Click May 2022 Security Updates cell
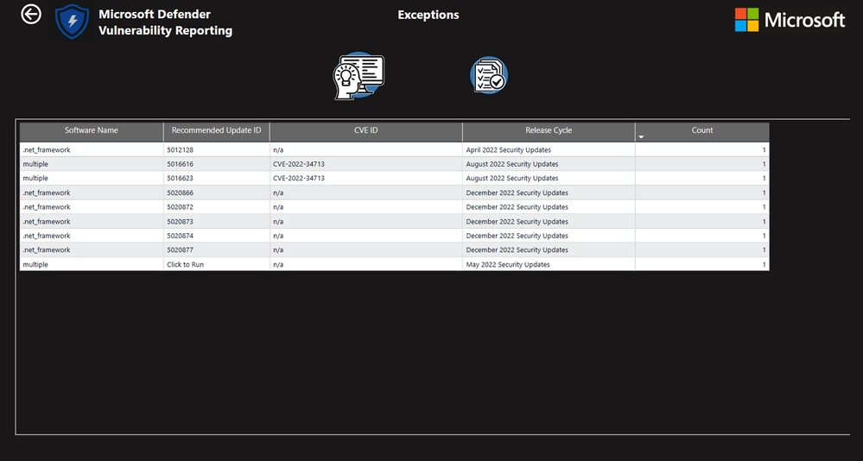The width and height of the screenshot is (863, 461). [x=549, y=264]
